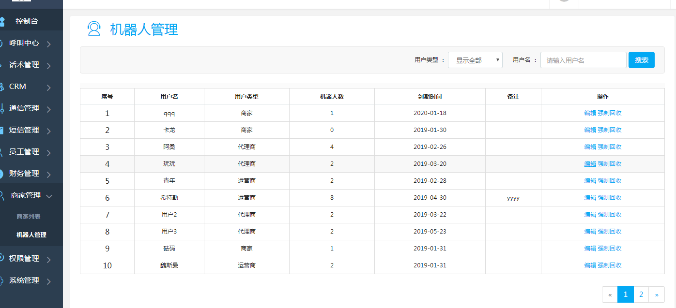Click the 控制台 dashboard icon in sidebar
Viewport: 676px width, 308px height.
(2, 21)
